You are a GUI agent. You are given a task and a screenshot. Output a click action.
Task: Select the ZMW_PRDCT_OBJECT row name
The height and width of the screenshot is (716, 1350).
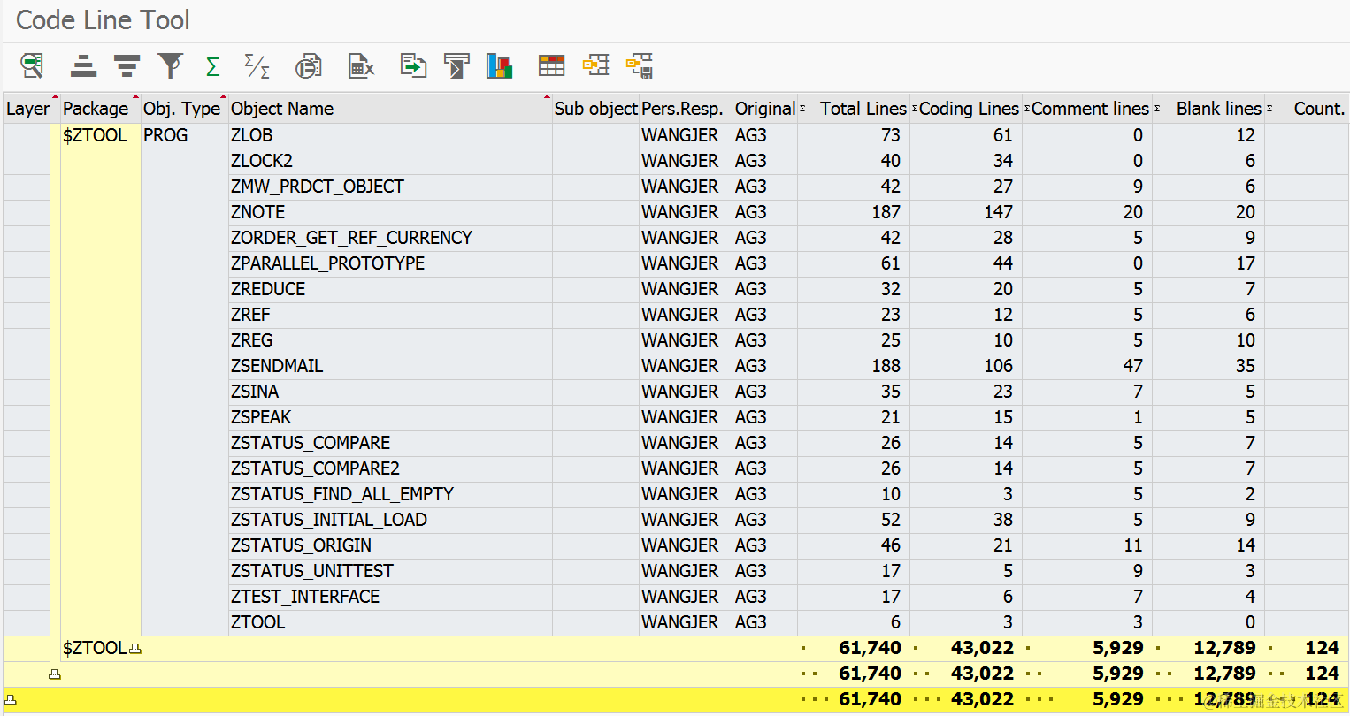[318, 187]
